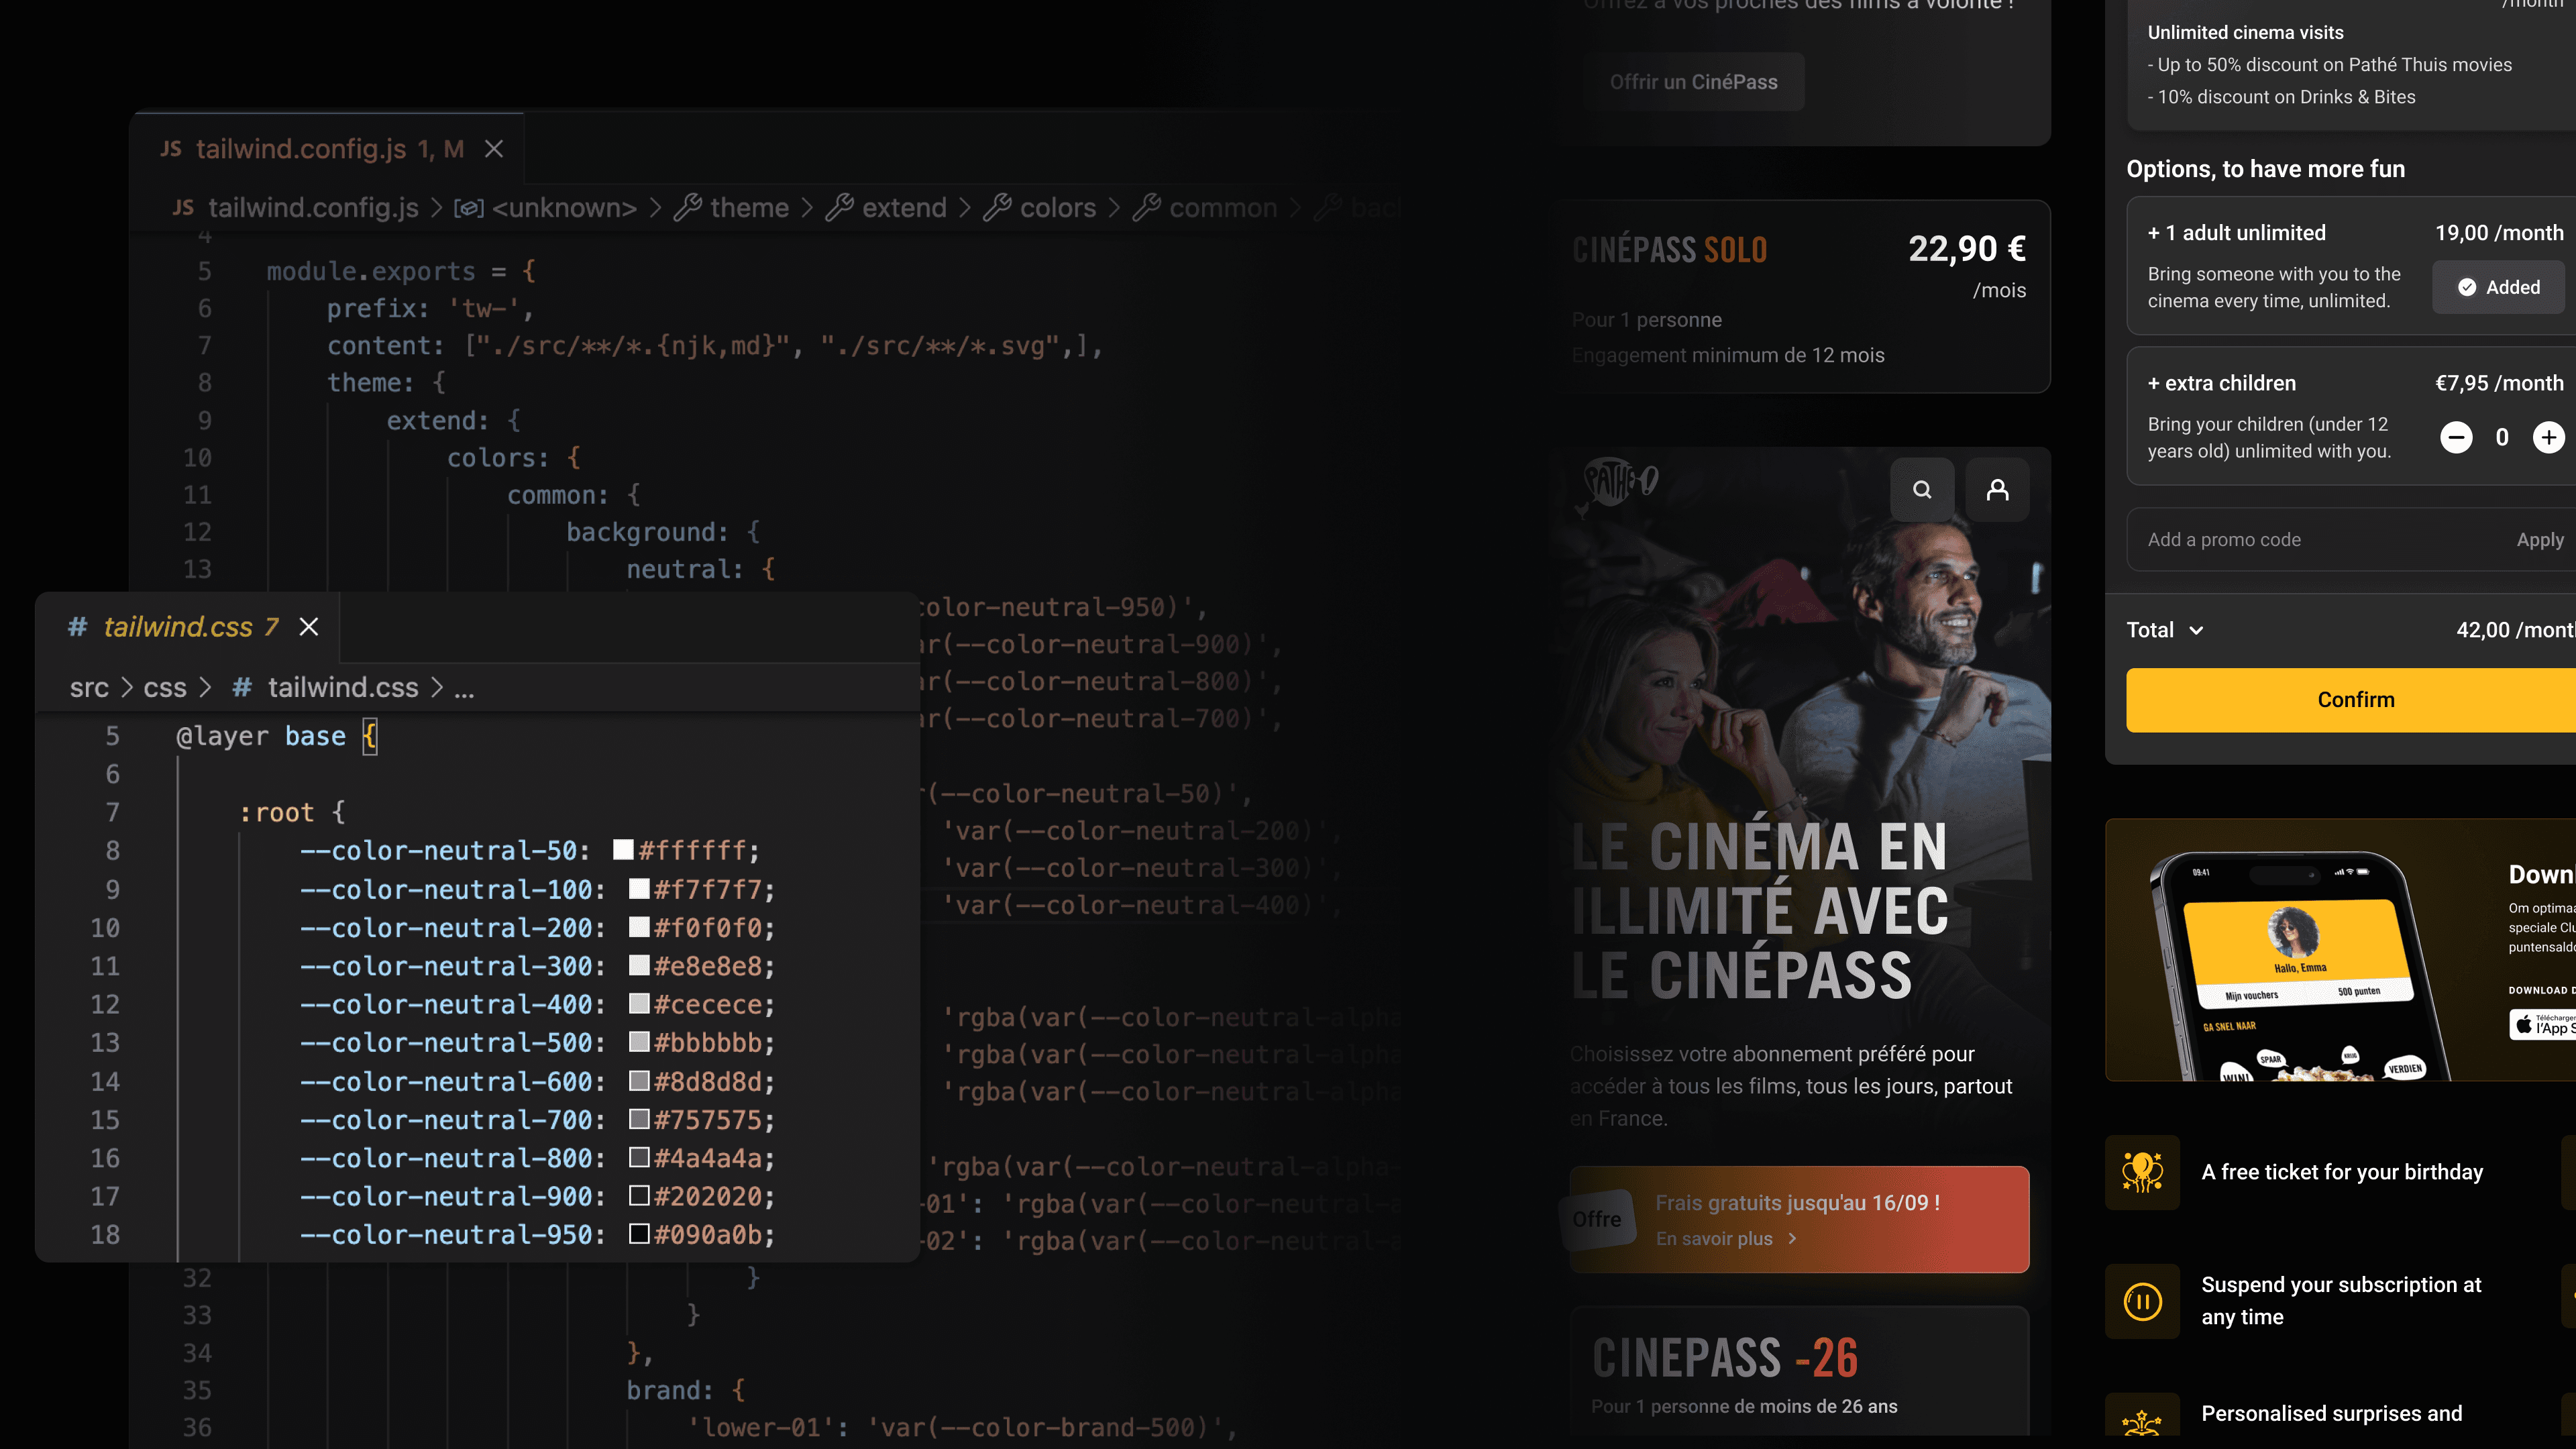
Task: Open color picker for #202020 swatch
Action: 639,1196
